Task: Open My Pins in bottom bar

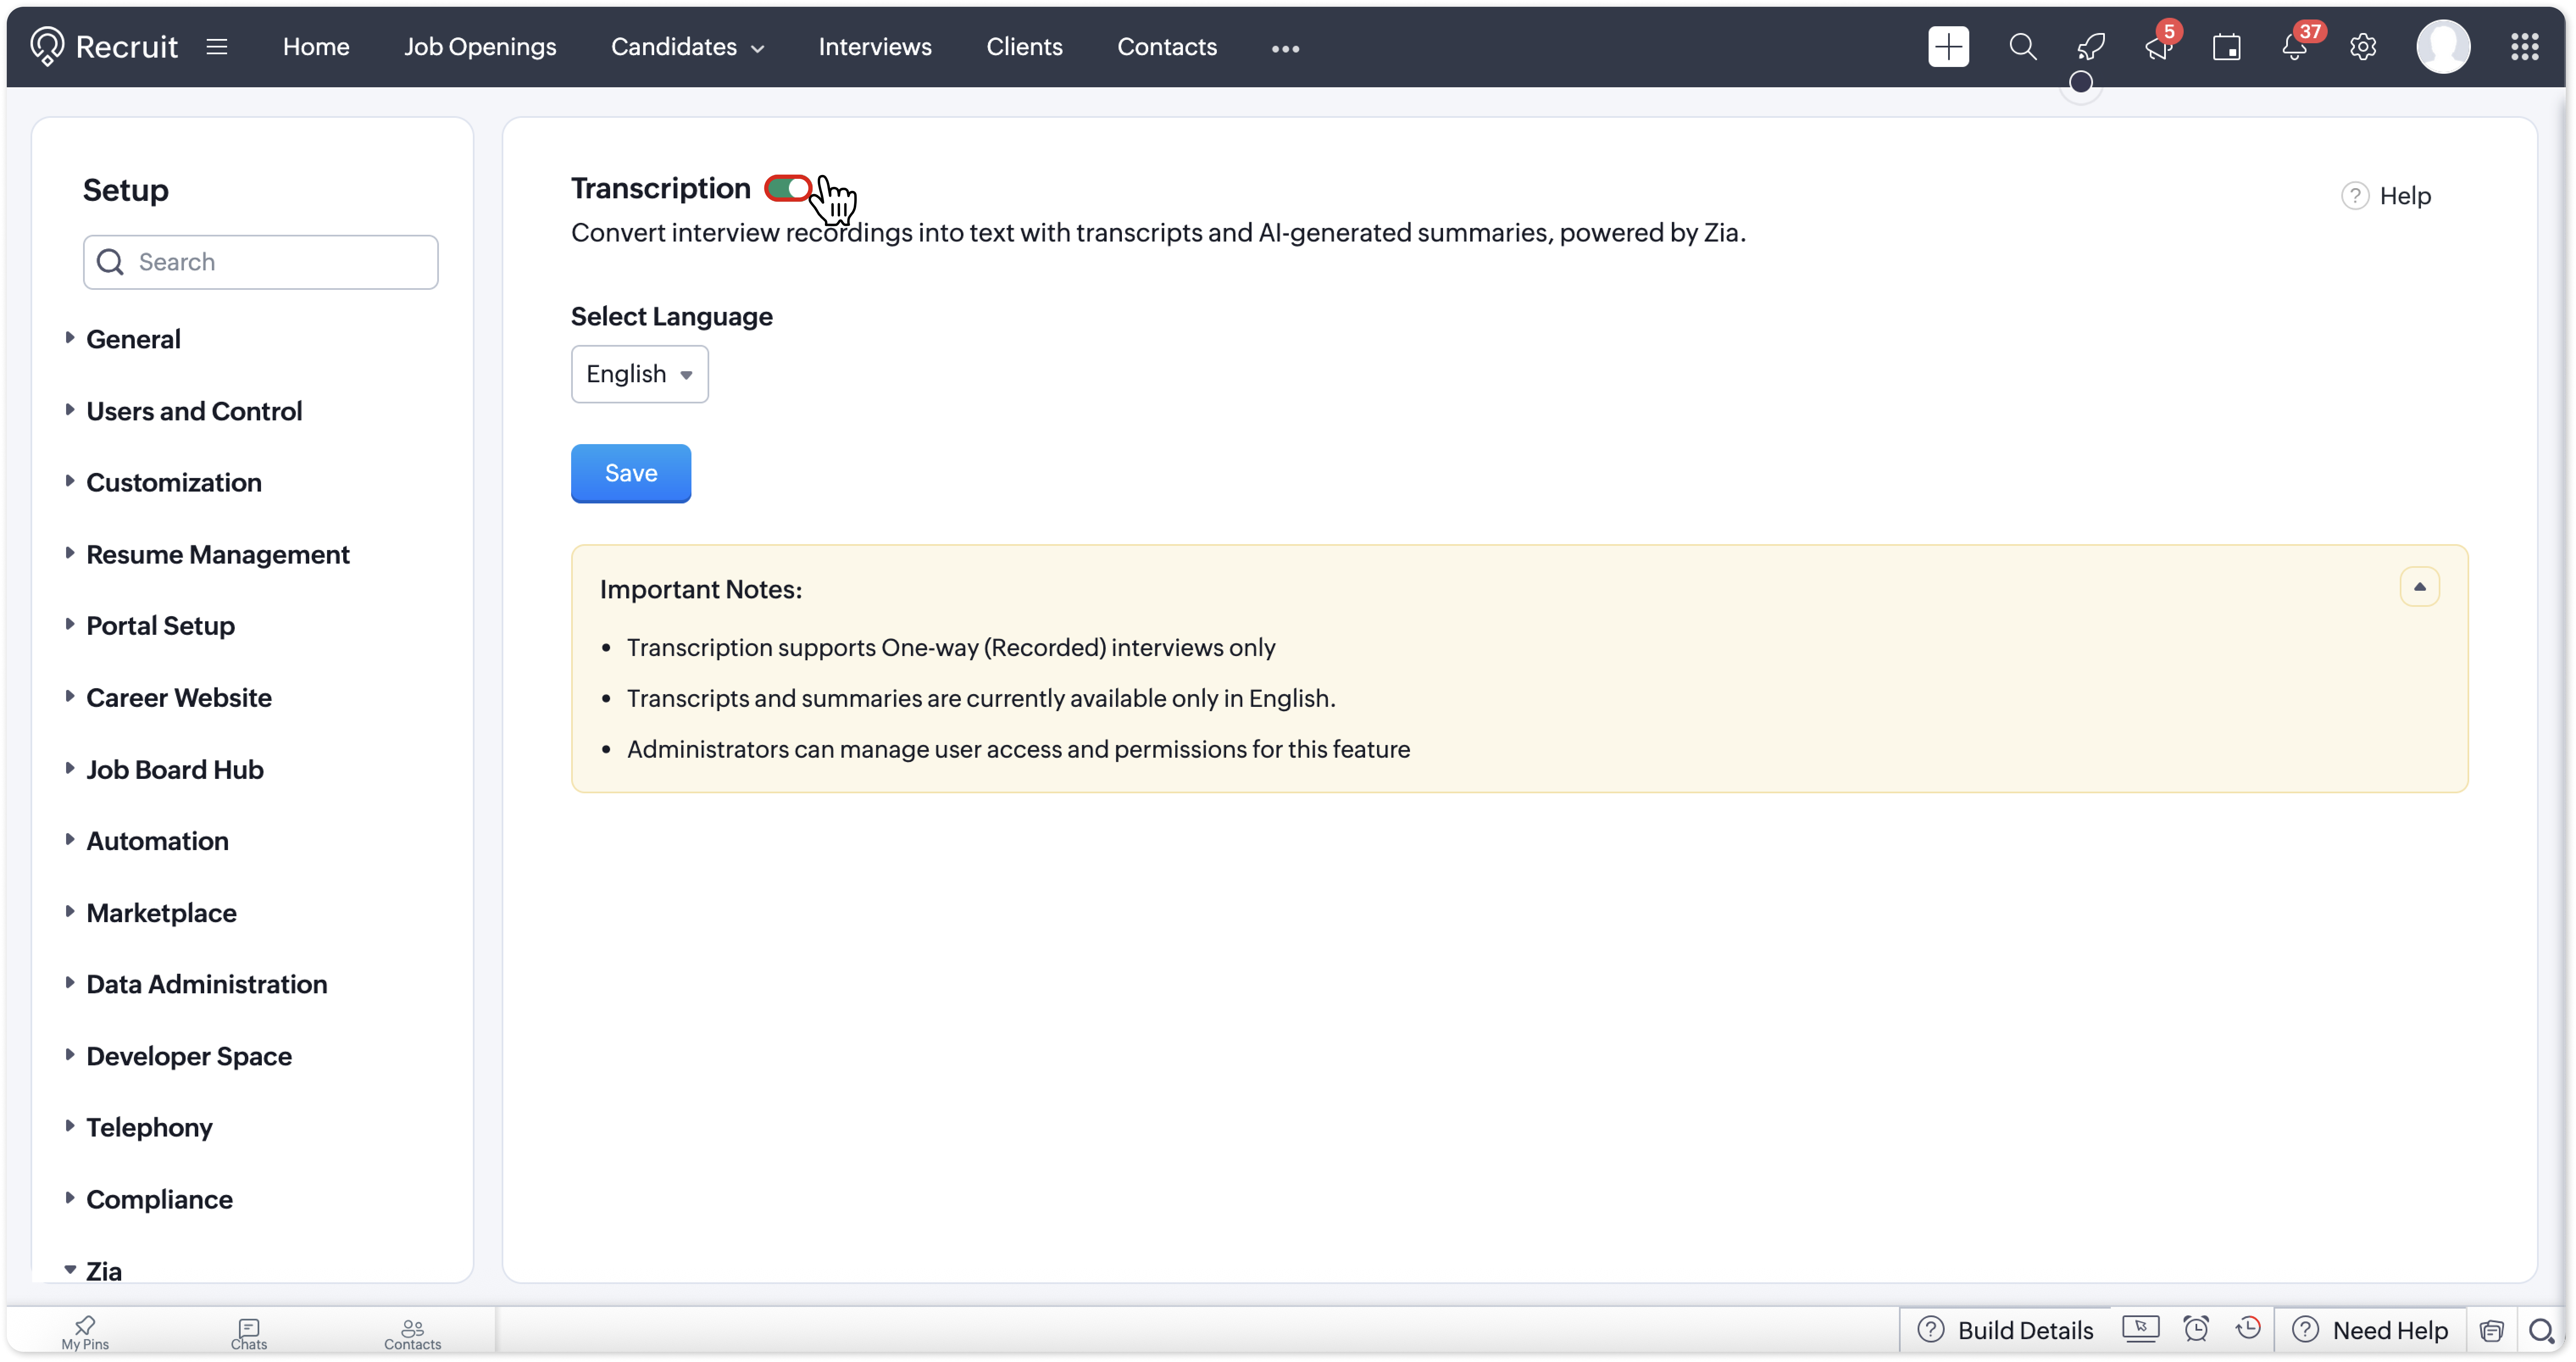Action: tap(85, 1333)
